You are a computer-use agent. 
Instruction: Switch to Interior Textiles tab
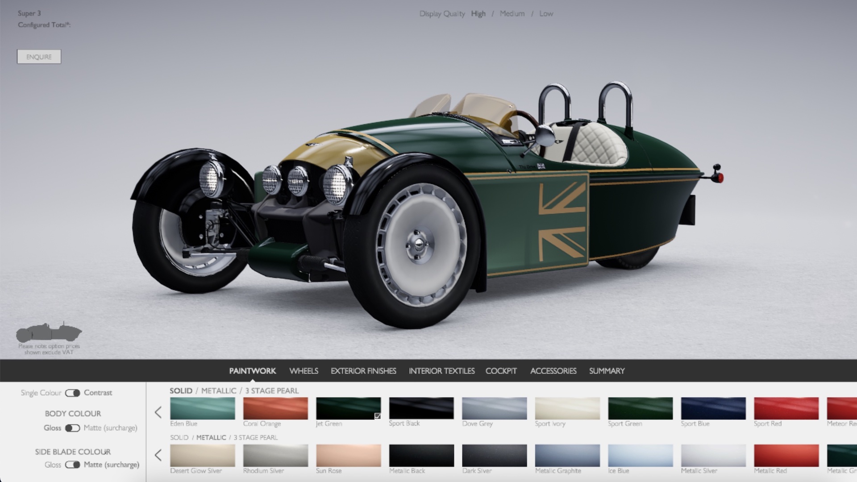click(x=441, y=371)
